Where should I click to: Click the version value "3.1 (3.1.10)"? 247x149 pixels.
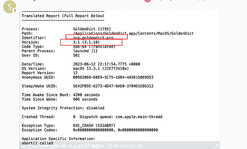pos(86,42)
